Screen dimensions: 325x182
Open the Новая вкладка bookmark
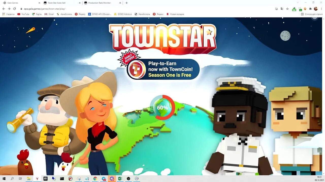[x=175, y=14]
